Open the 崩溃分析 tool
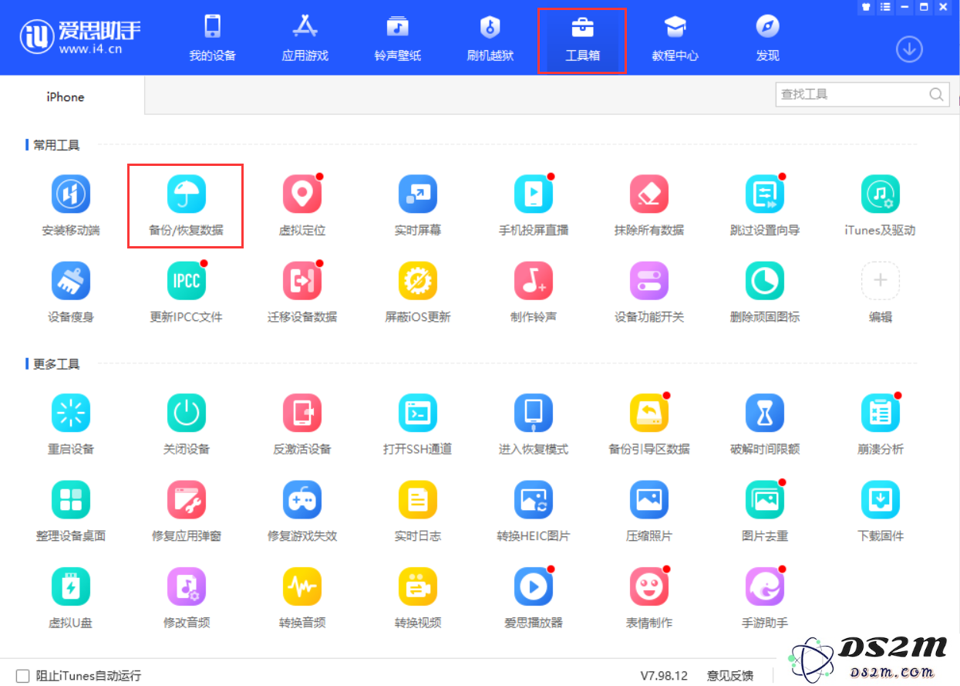Screen dimensions: 960x686 [881, 413]
